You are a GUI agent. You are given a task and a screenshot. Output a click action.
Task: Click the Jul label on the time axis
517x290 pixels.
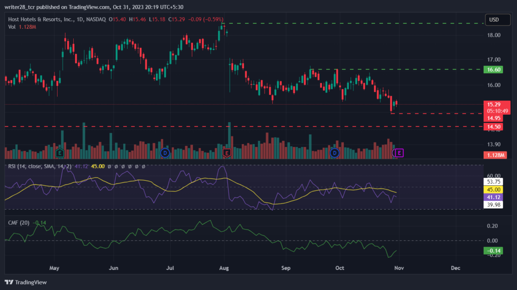(170, 268)
